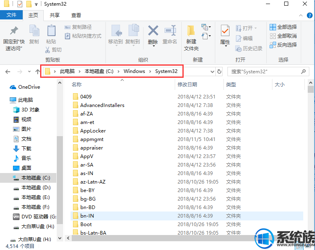315x250 pixels.
Task: Click the Rename (重命名) icon
Action: click(x=170, y=31)
